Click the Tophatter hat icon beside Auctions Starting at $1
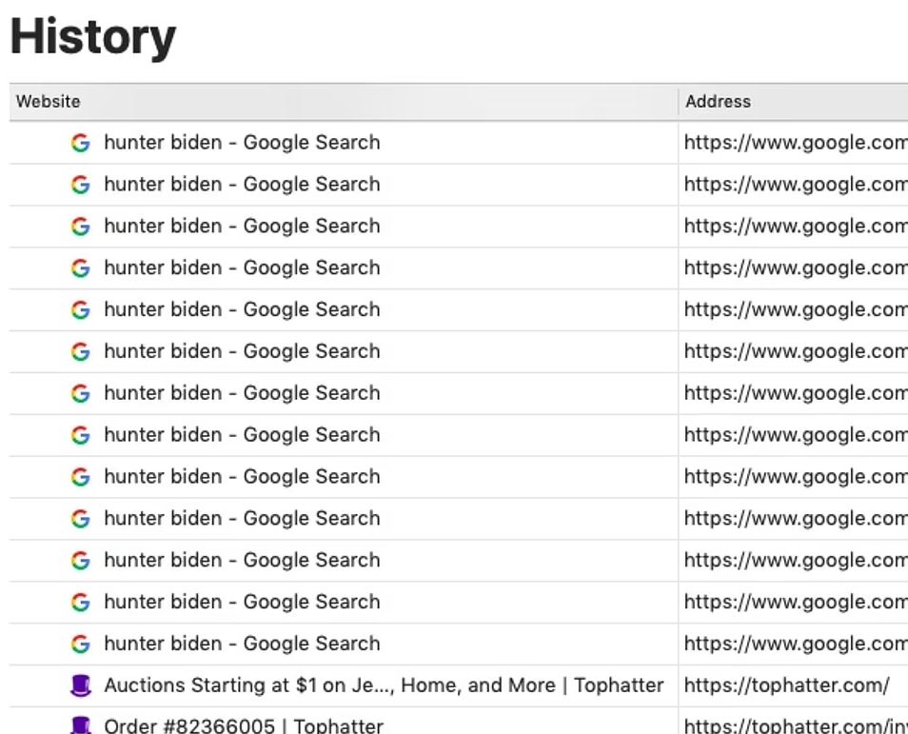 81,685
